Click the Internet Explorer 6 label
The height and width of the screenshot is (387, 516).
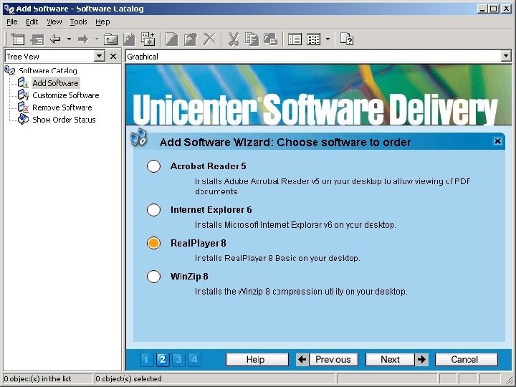pos(211,210)
